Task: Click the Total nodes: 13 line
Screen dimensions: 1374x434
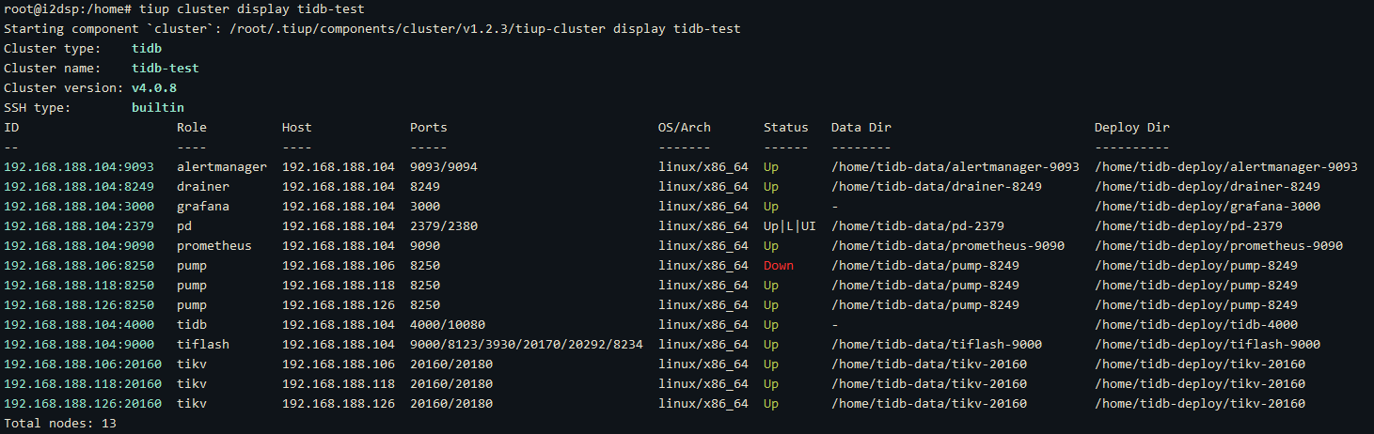Action: 60,424
